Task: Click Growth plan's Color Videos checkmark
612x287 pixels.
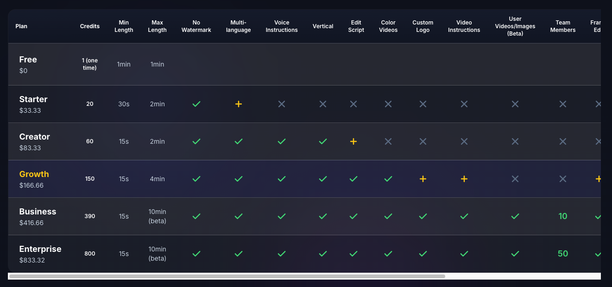Action: (388, 179)
